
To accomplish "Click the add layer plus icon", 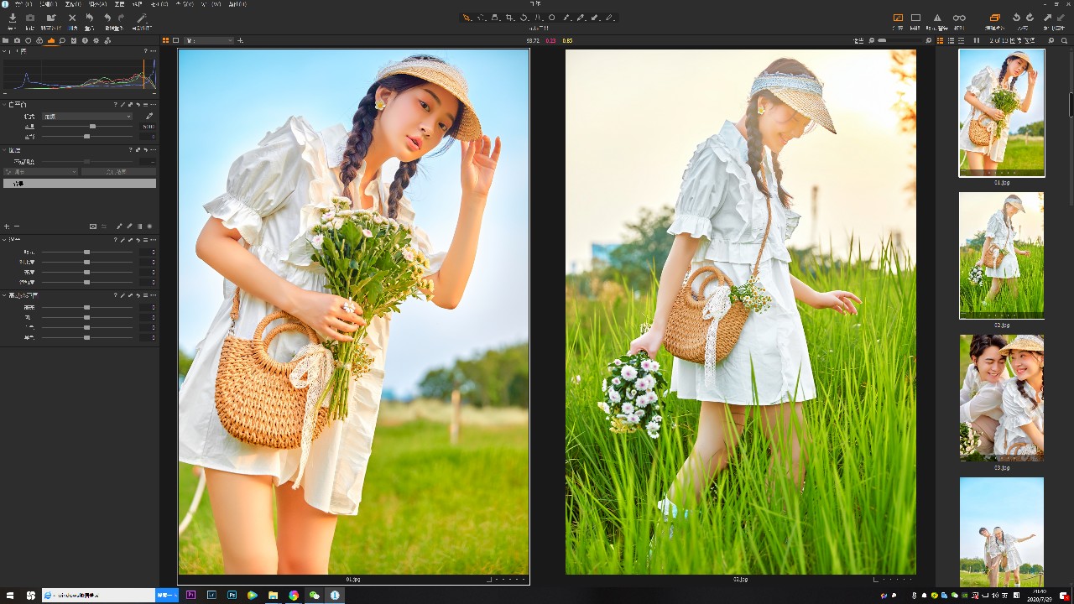I will point(7,226).
